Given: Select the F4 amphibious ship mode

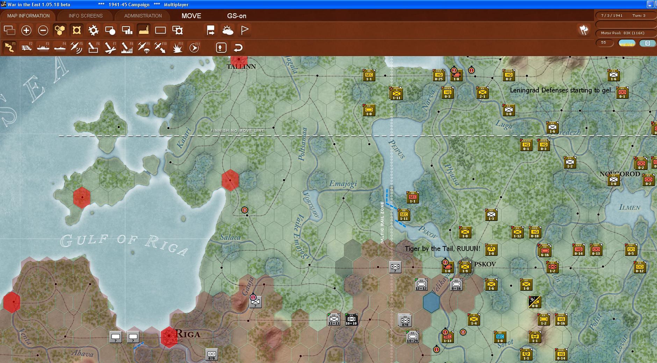Looking at the screenshot, I should pos(60,47).
